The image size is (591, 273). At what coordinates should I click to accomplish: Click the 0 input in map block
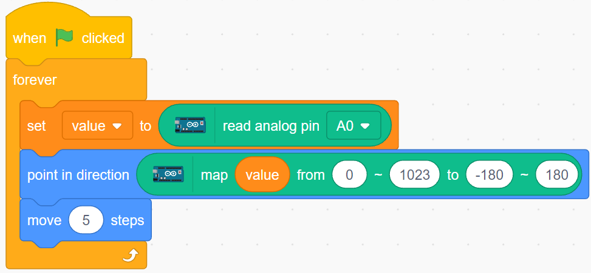349,174
